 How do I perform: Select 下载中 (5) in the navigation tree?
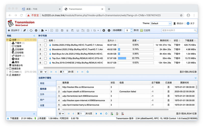(18, 43)
